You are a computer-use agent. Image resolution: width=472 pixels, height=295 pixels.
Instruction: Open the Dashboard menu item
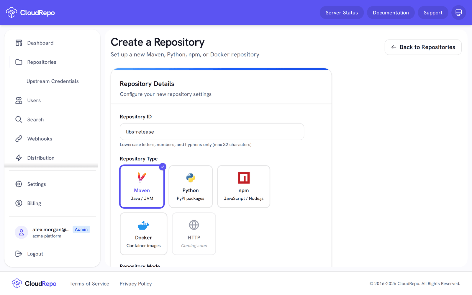[x=53, y=43]
